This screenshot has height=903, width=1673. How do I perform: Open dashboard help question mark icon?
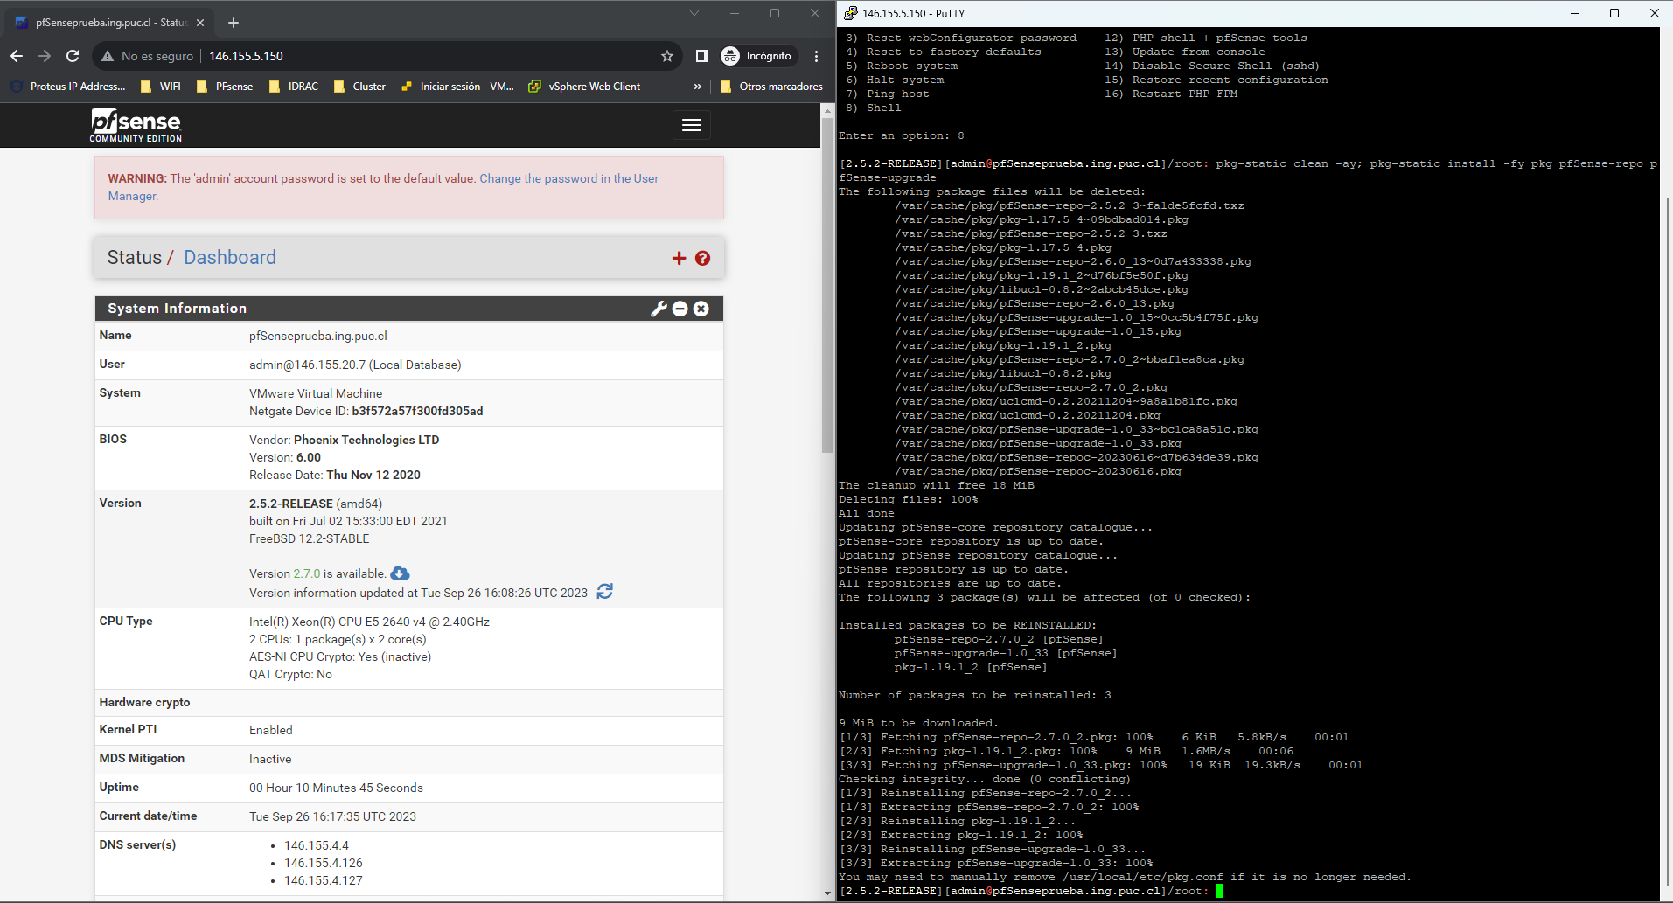[x=702, y=258]
